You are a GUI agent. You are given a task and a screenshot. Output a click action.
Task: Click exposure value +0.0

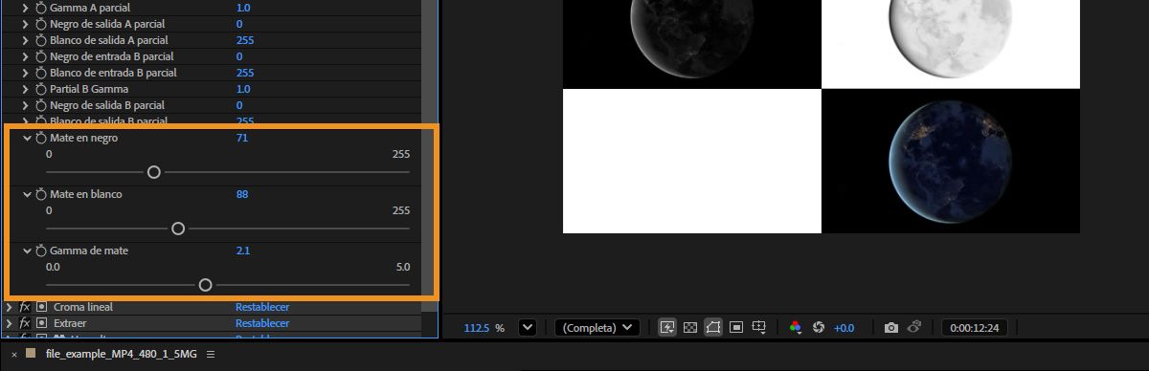(844, 328)
